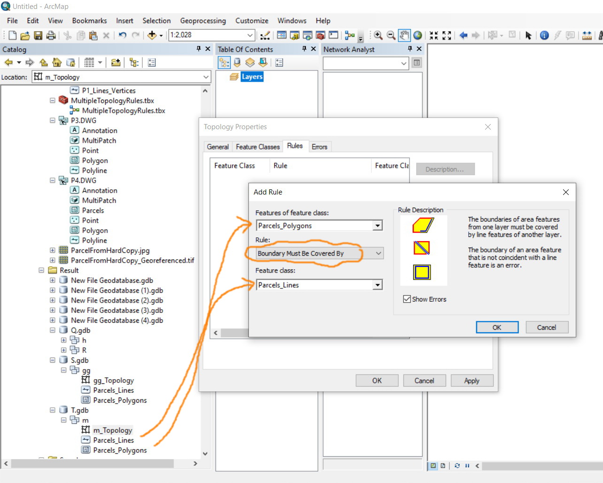
Task: Undo the last action
Action: (x=123, y=35)
